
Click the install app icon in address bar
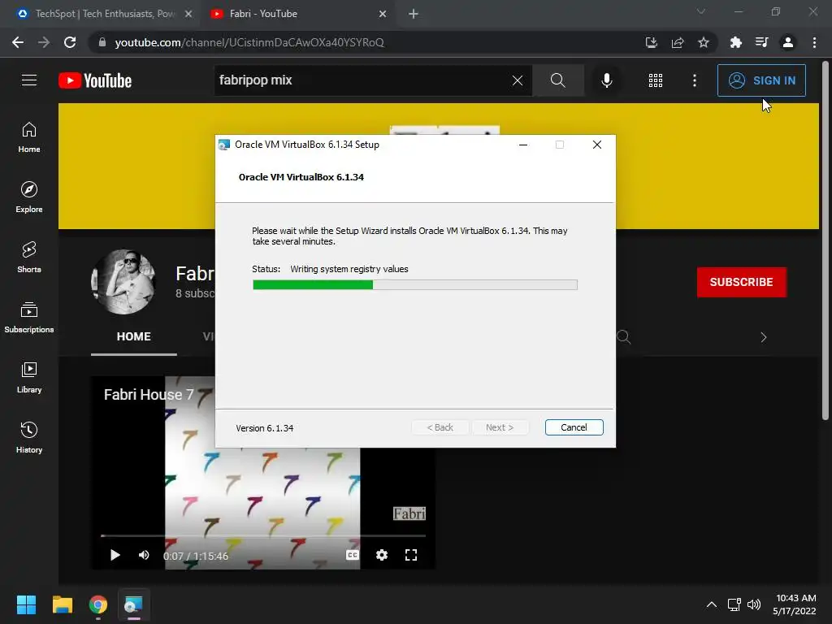click(651, 42)
